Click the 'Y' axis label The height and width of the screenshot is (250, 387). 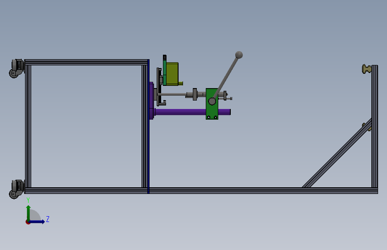click(x=28, y=200)
